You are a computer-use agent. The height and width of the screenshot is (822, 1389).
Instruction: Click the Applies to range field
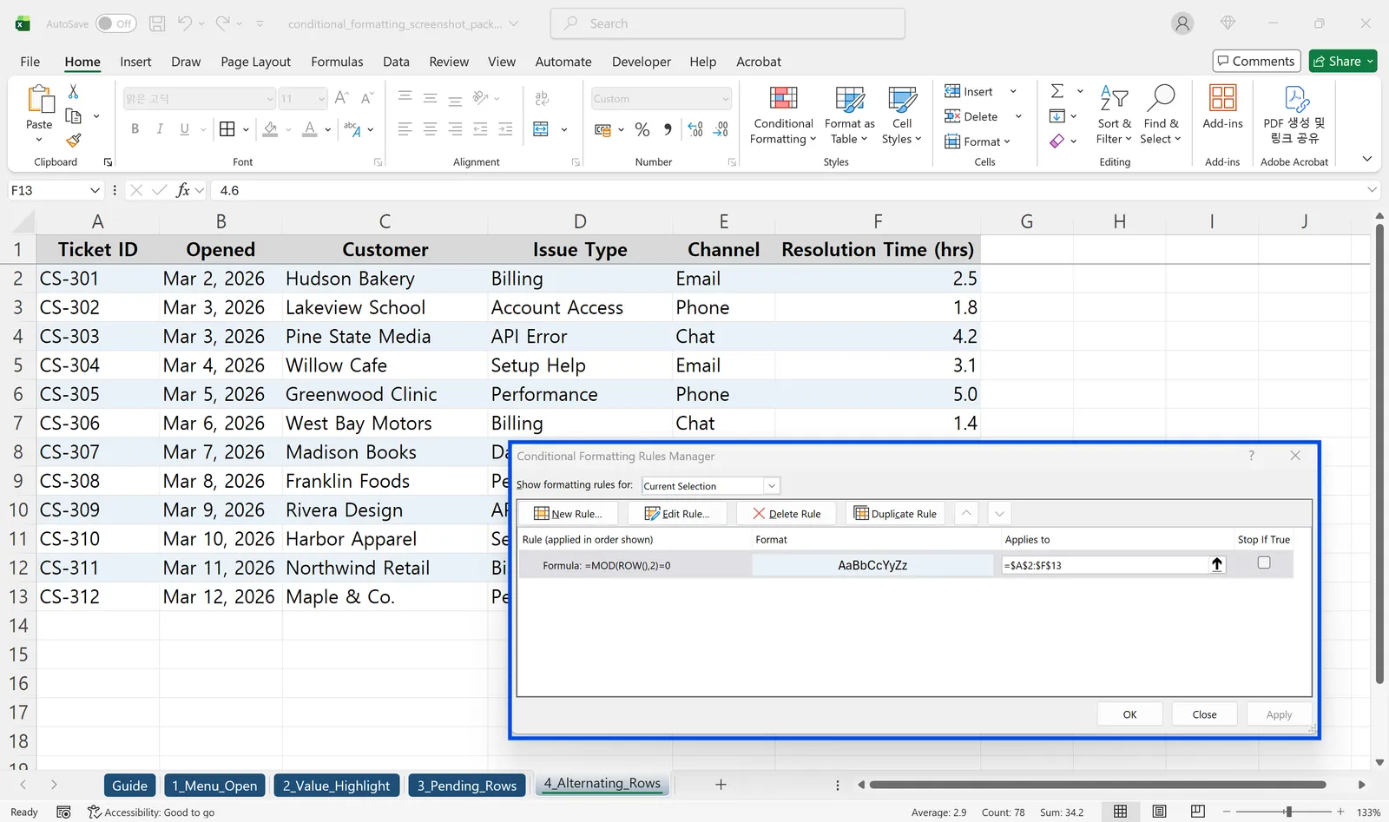tap(1106, 565)
